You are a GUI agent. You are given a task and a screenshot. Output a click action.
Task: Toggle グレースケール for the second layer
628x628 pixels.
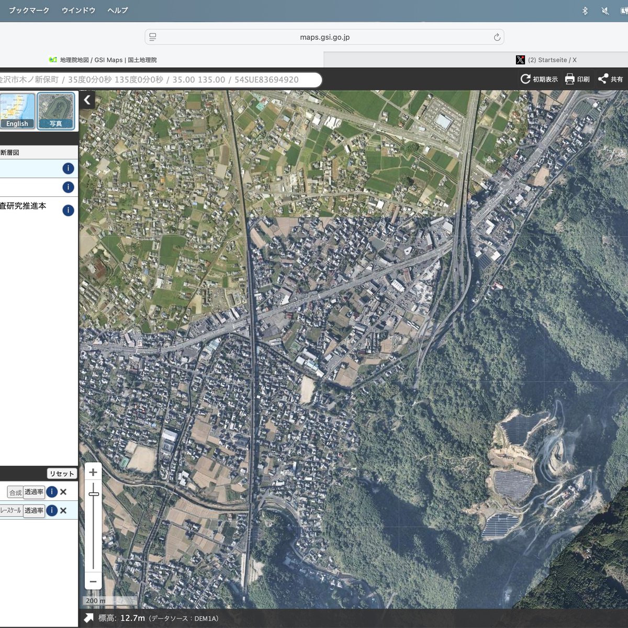pos(11,510)
